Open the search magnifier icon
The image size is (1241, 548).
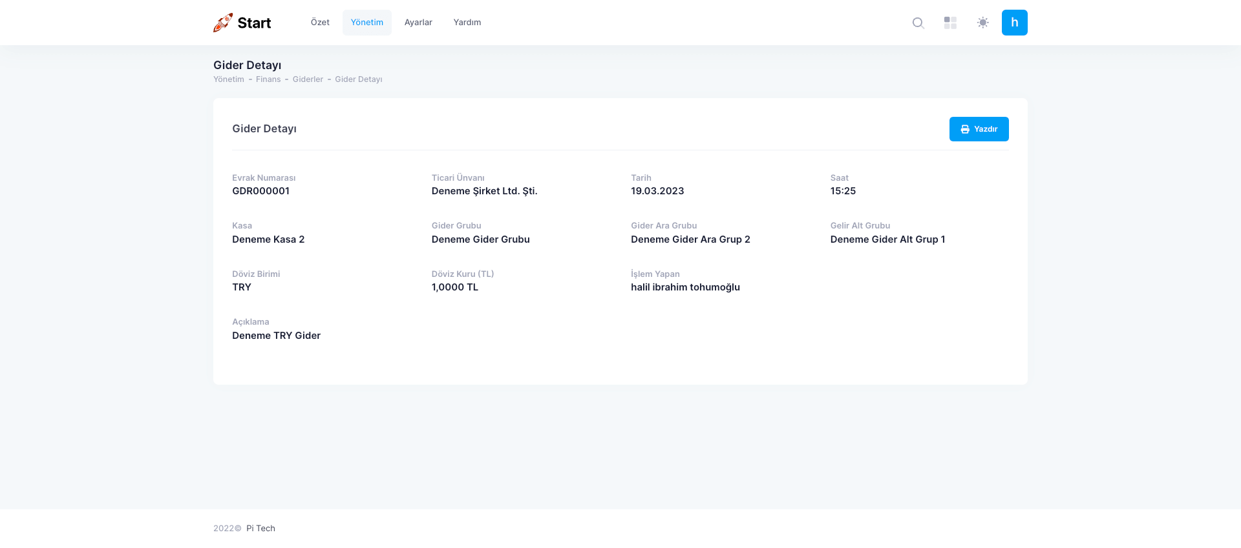click(918, 23)
